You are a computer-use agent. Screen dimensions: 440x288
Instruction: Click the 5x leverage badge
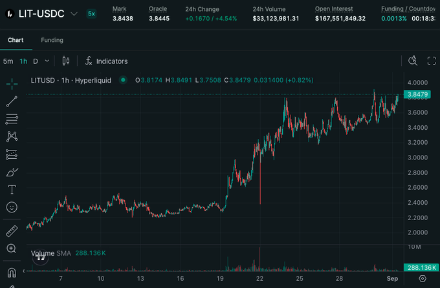click(x=91, y=14)
